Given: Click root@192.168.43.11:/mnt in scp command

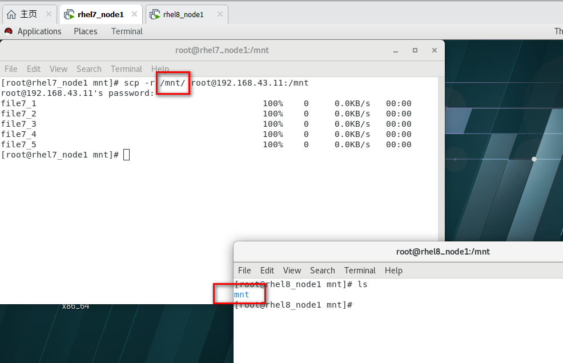Looking at the screenshot, I should pos(250,83).
